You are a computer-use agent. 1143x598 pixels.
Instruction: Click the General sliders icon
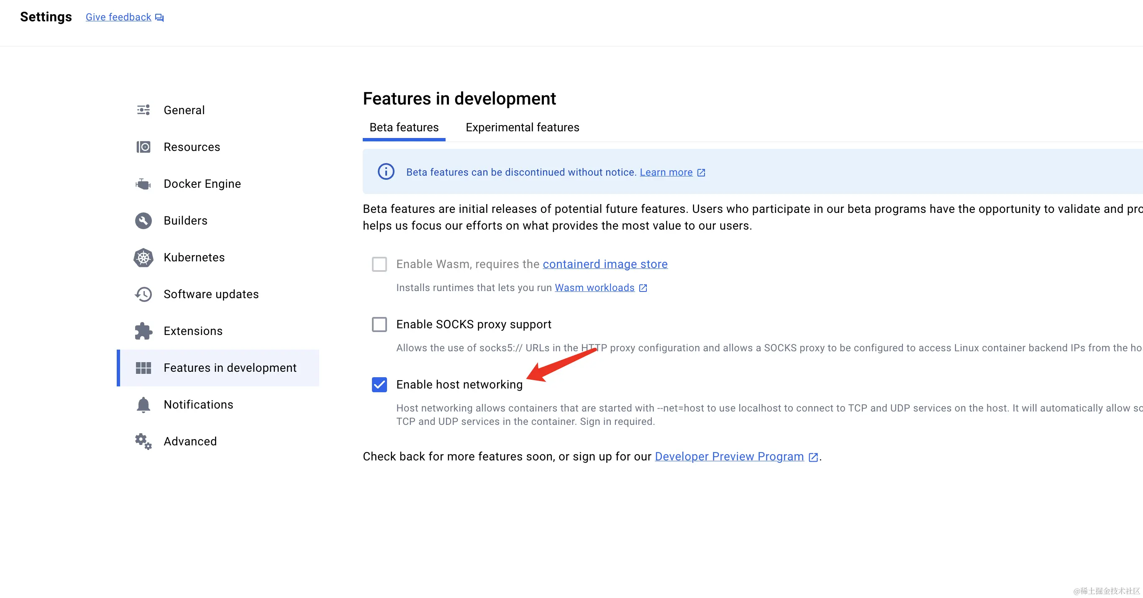(x=144, y=110)
